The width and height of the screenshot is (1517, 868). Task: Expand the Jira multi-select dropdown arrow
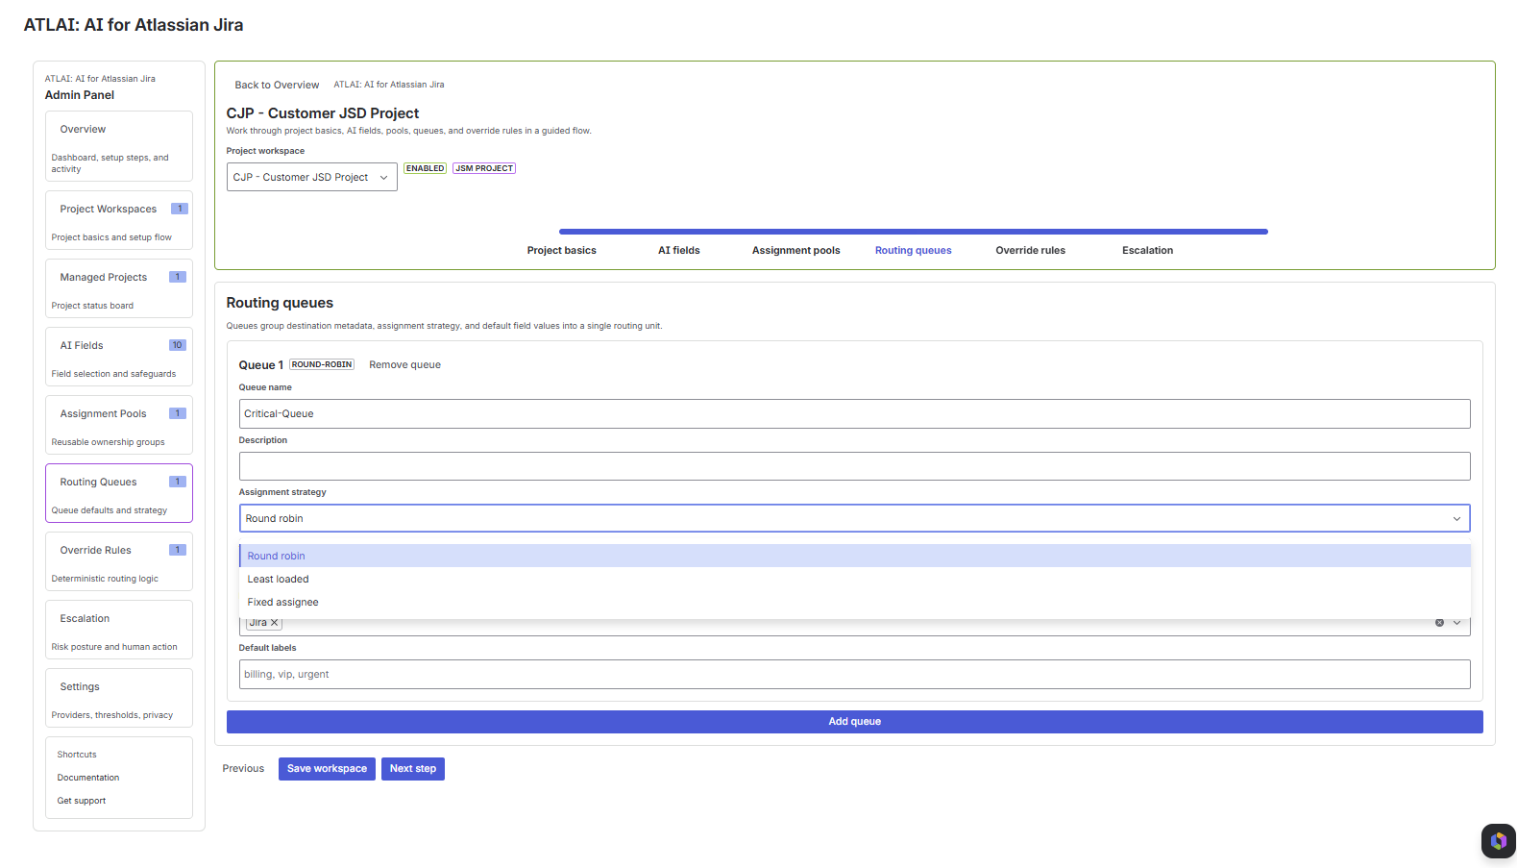(x=1456, y=623)
